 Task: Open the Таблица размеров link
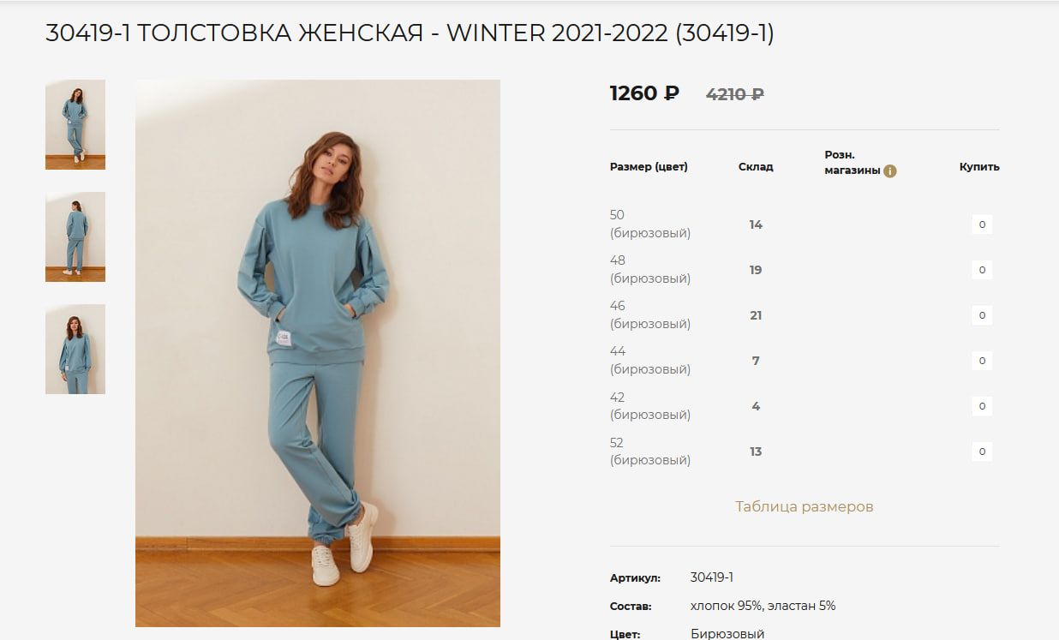coord(805,506)
